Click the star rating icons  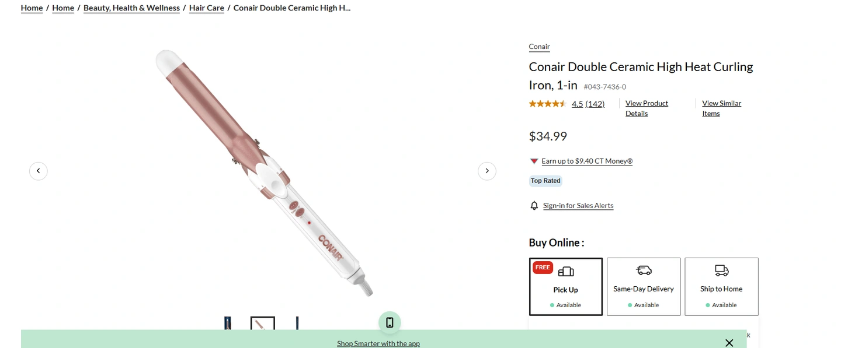(x=548, y=104)
